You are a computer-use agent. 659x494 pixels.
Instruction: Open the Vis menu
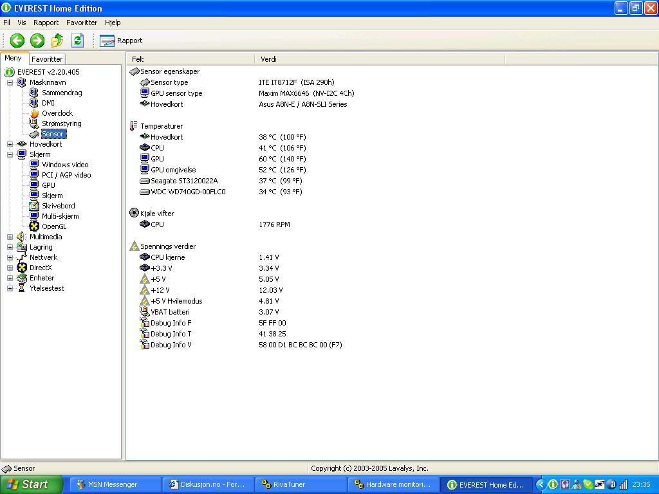tap(21, 23)
